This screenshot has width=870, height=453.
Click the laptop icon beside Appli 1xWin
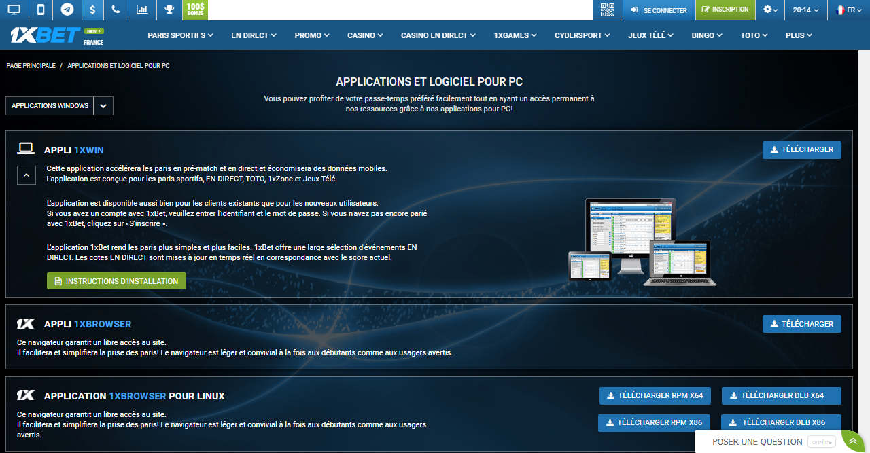26,149
